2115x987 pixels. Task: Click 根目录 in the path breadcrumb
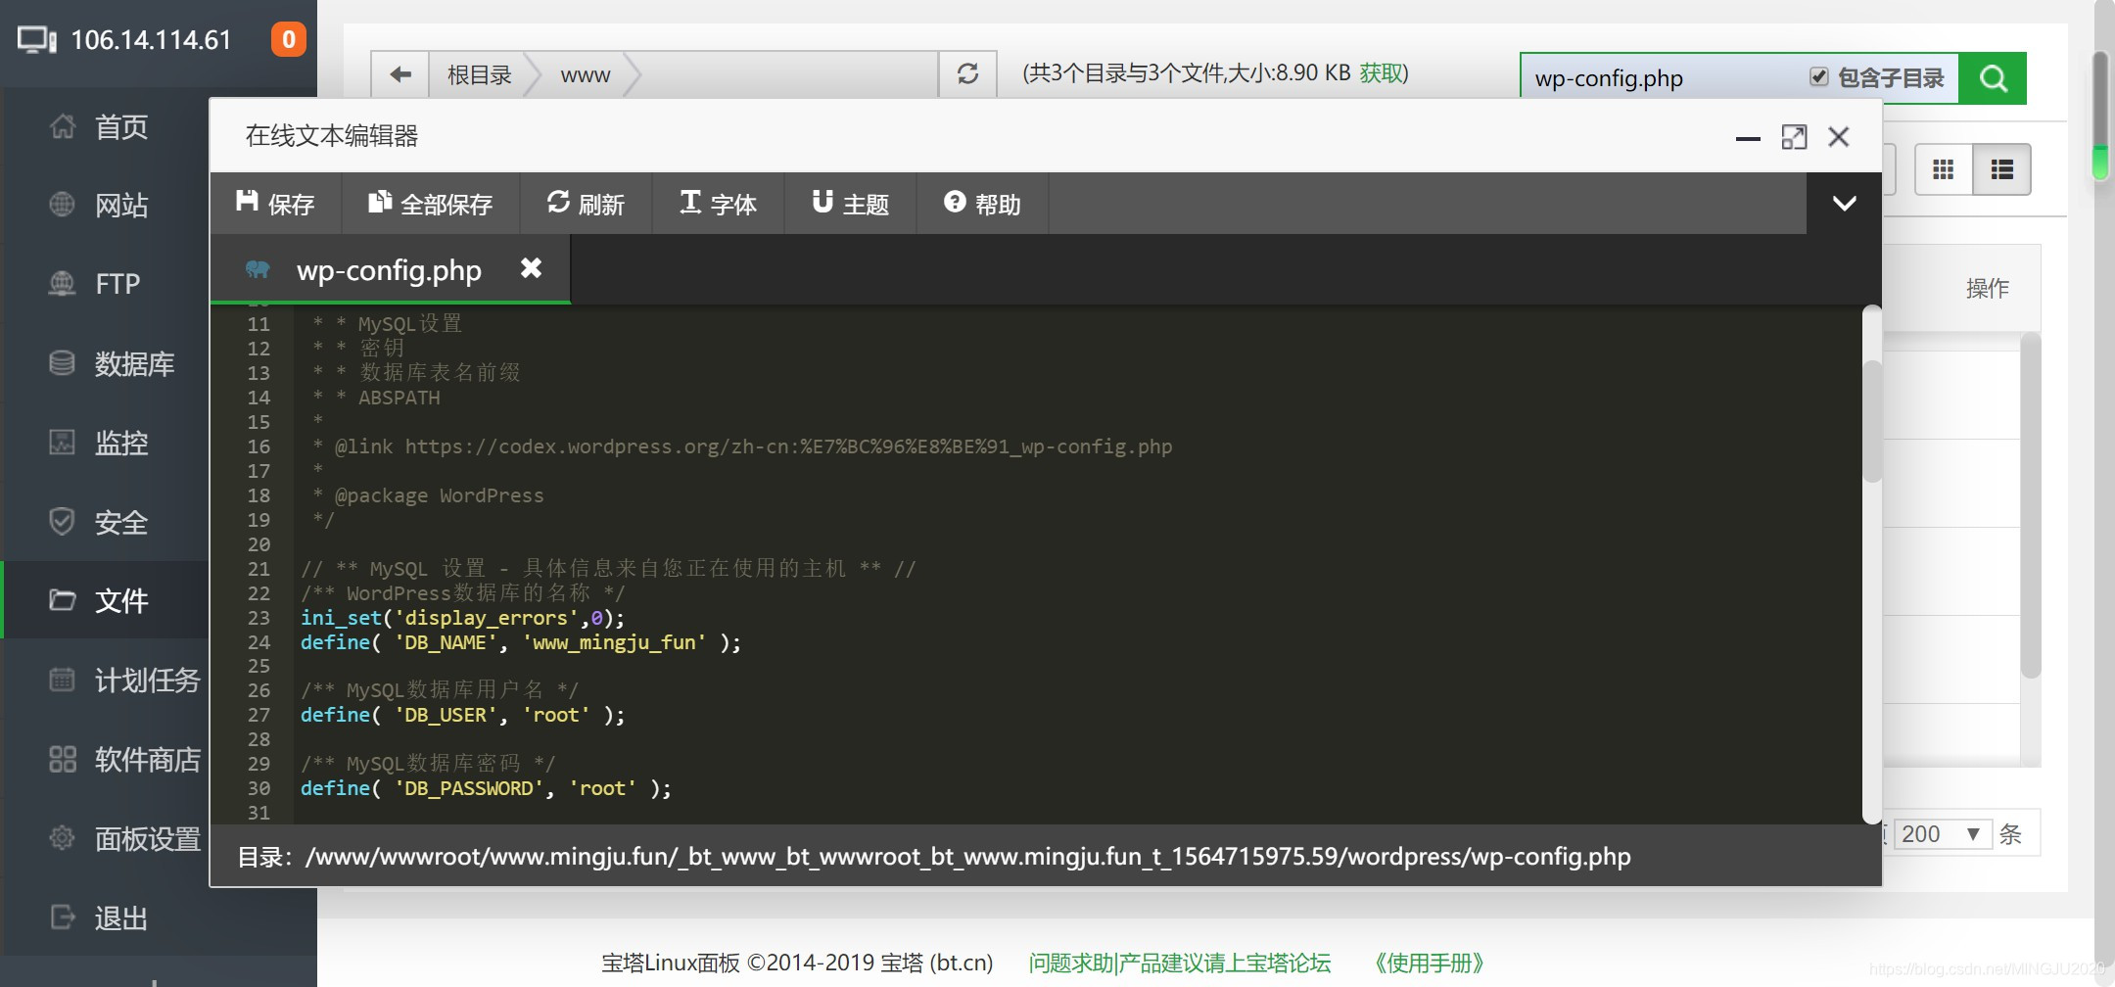pyautogui.click(x=479, y=74)
